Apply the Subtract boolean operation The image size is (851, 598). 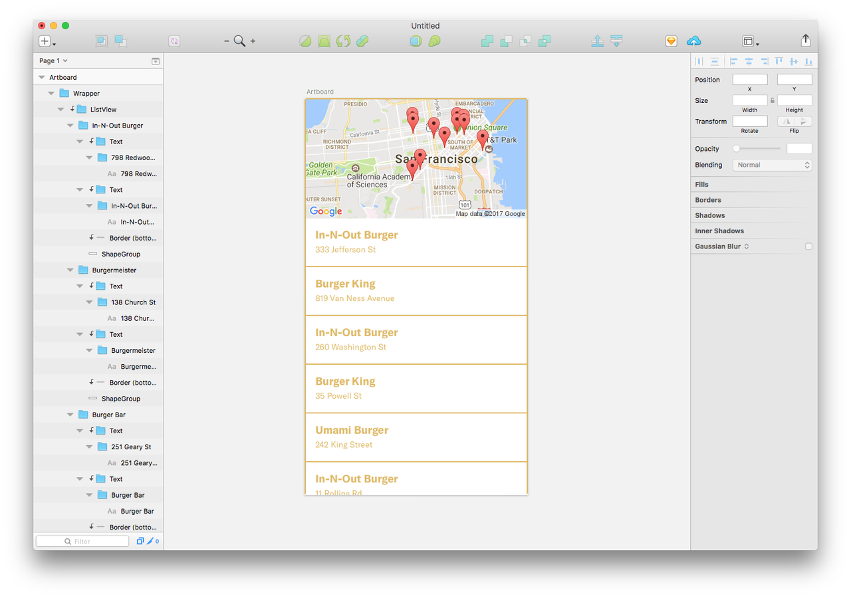506,41
